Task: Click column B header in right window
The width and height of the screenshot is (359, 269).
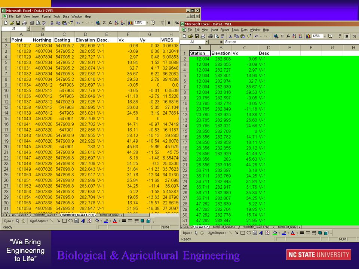Action: pyautogui.click(x=221, y=47)
